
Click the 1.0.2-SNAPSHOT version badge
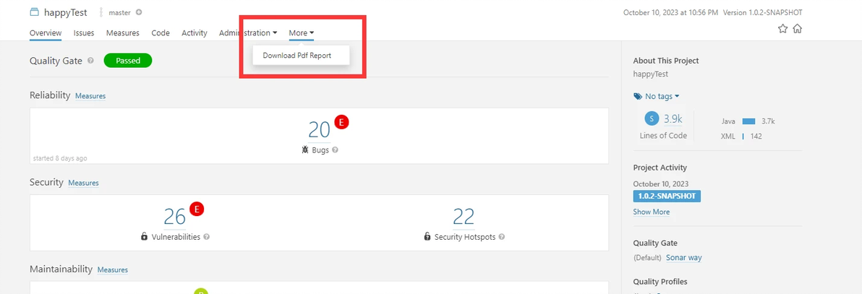pos(667,196)
